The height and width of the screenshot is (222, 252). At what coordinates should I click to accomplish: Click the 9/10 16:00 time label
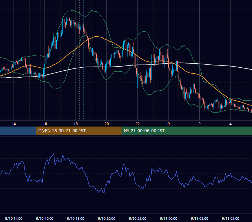[x=45, y=218]
